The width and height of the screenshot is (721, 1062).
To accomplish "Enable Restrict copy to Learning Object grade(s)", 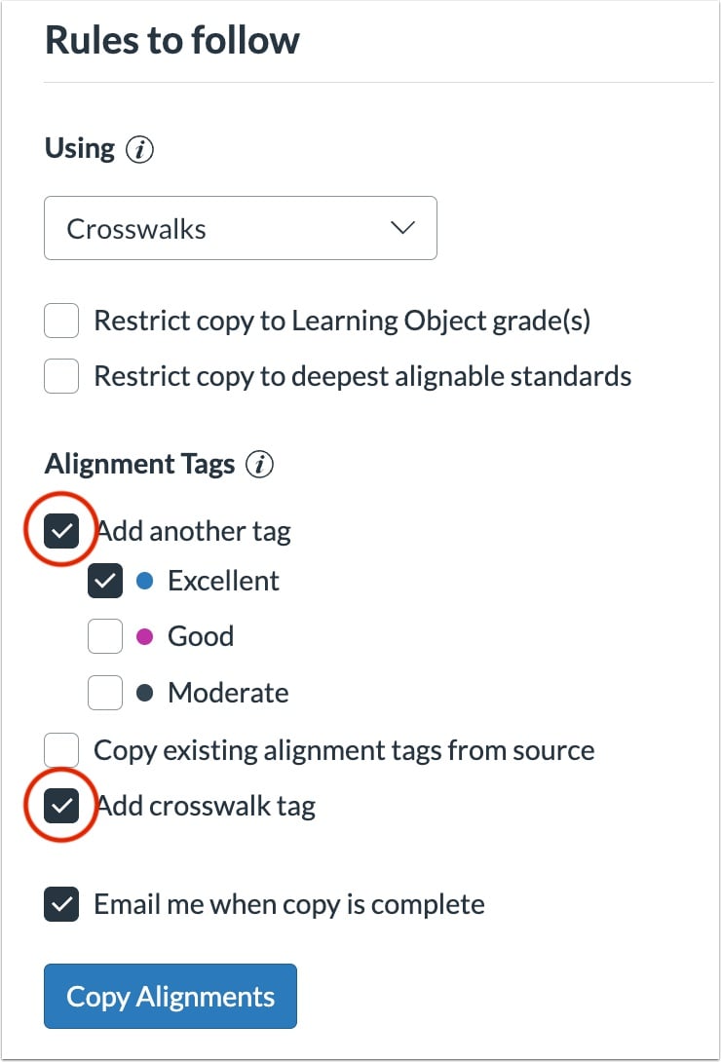I will point(61,321).
